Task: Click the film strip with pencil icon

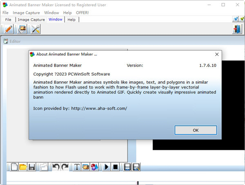Action: pos(136,167)
